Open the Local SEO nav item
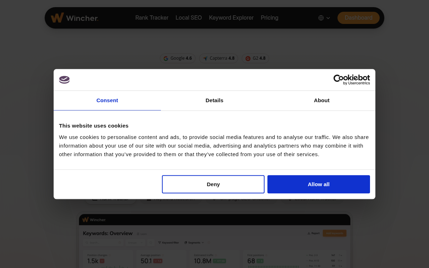The height and width of the screenshot is (268, 429). 189,18
